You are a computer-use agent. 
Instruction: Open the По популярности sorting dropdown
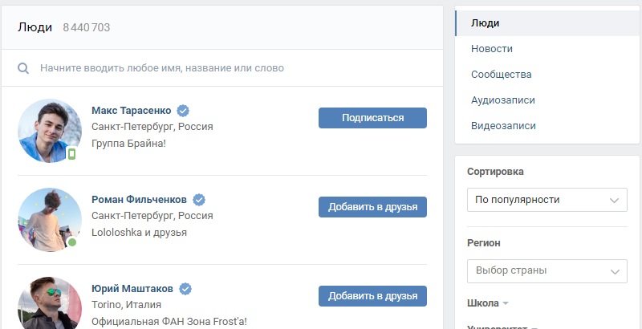547,199
